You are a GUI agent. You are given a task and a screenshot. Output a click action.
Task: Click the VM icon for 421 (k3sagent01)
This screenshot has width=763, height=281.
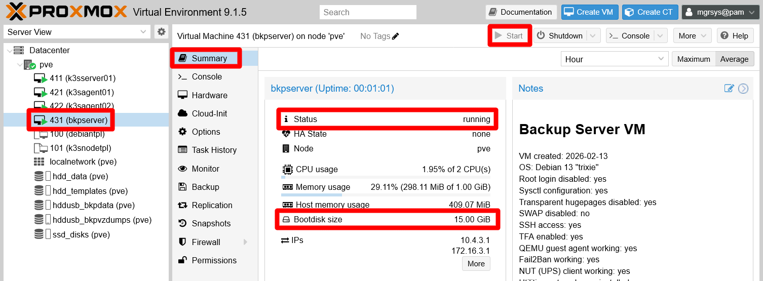point(41,93)
